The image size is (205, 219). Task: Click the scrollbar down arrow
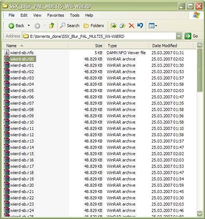click(x=199, y=213)
